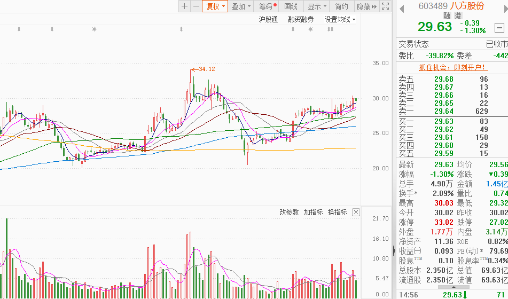Expand the bottom panel handle triangle
The image size is (508, 299).
(x=454, y=287)
